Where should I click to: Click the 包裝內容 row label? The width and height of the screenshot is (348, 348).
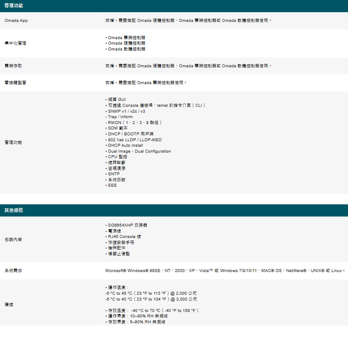[13, 239]
